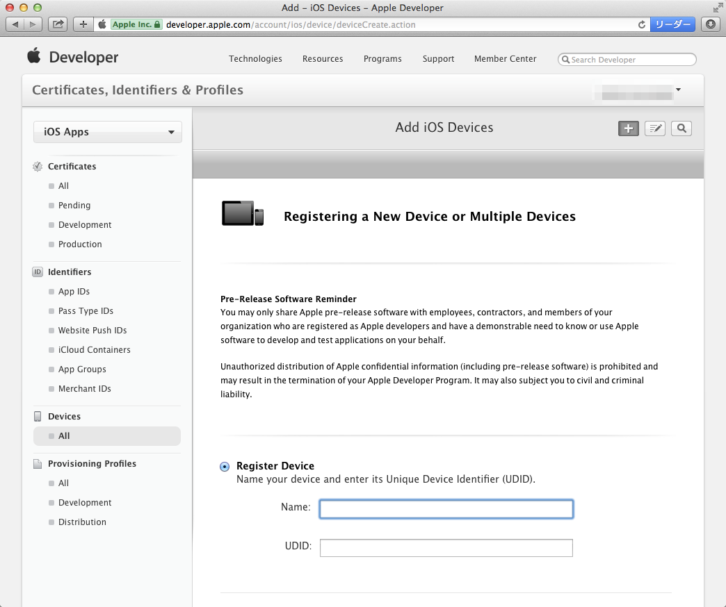Viewport: 726px width, 607px height.
Task: Select the Register Device radio button
Action: [224, 466]
